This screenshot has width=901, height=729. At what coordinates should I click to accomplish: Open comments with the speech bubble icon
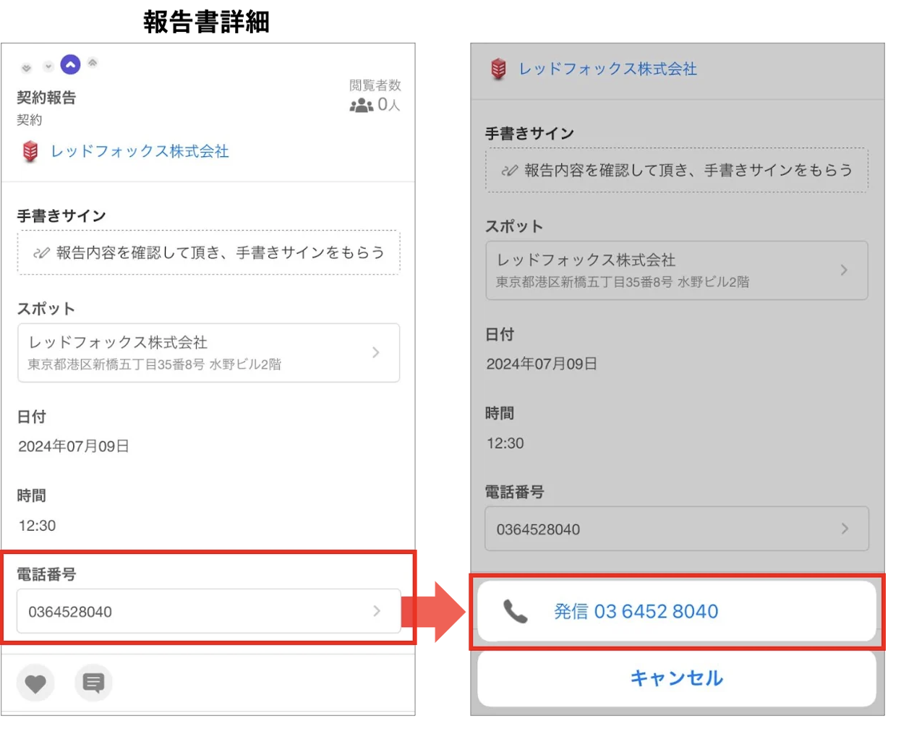pyautogui.click(x=93, y=683)
